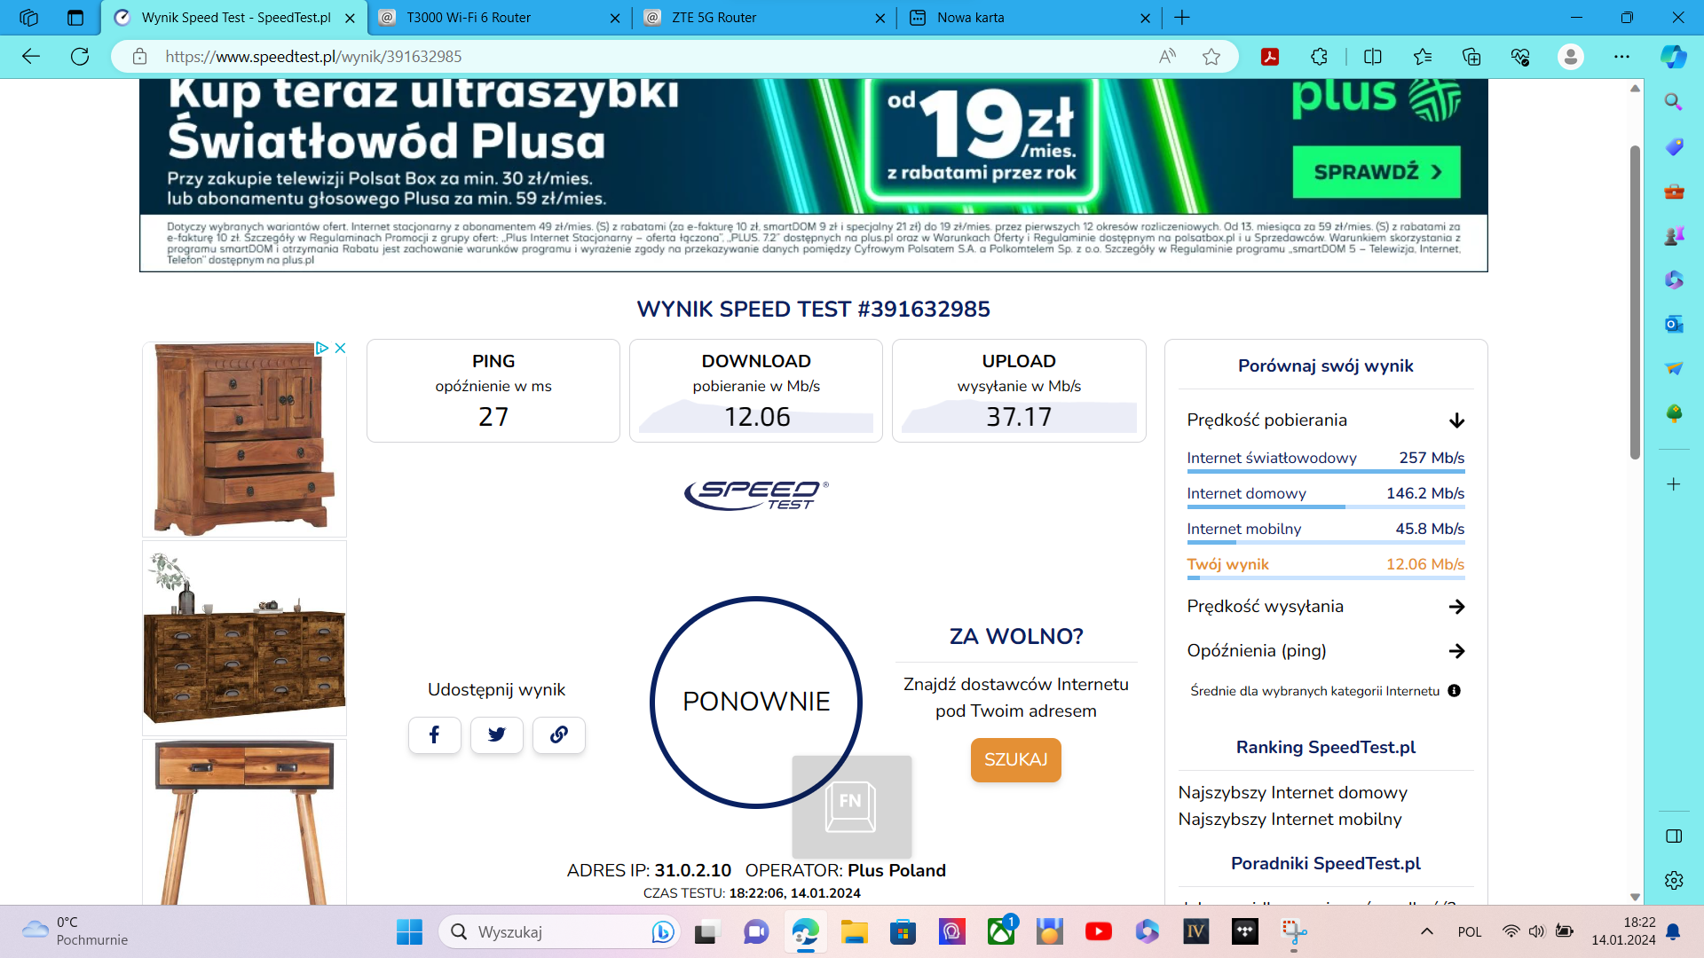Open a new browser tab

pos(1181,18)
